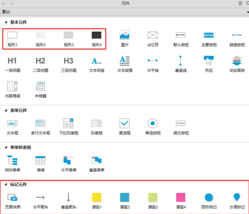249x214 pixels.
Task: Click the 文本段落 paragraph widget
Action: pyautogui.click(x=125, y=65)
